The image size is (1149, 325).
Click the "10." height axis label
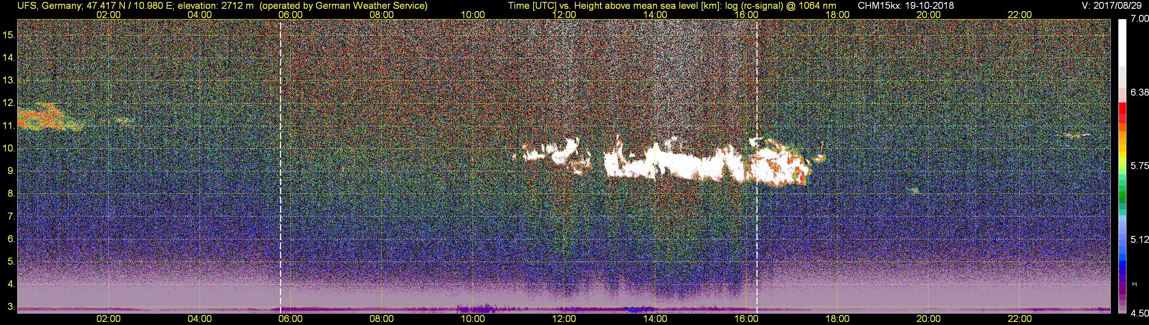tap(9, 148)
